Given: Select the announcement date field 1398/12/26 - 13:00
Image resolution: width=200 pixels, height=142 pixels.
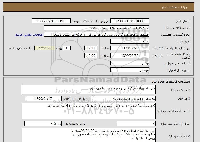Looking at the screenshot, I should pos(51,21).
